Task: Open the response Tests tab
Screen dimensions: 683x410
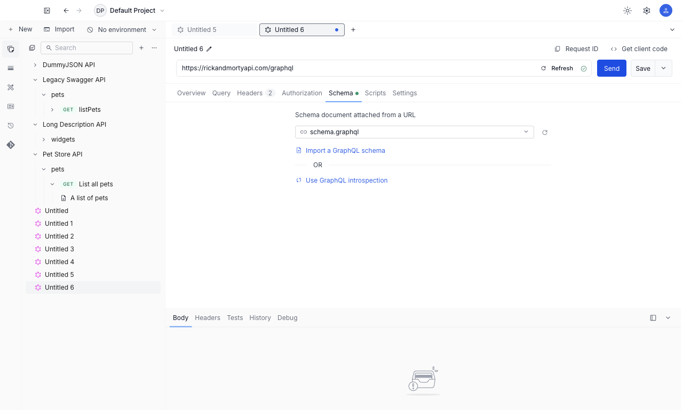Action: click(x=235, y=318)
